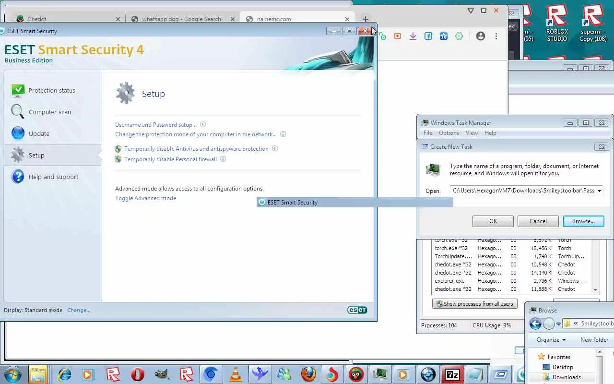Open Internet Explorer from the taskbar

(x=64, y=374)
